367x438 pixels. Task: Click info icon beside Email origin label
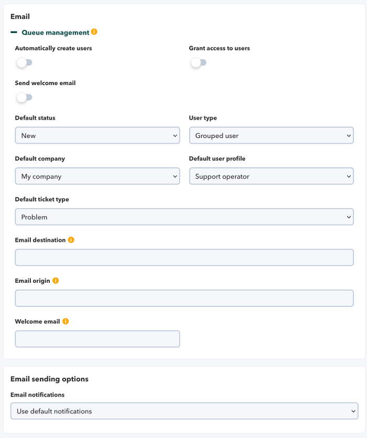pos(56,281)
